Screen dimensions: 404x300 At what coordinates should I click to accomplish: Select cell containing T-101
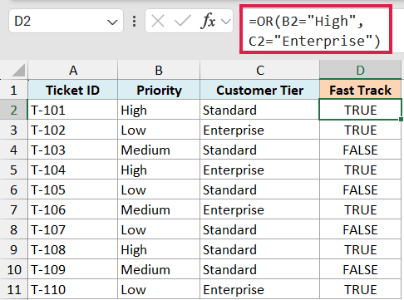tap(73, 110)
